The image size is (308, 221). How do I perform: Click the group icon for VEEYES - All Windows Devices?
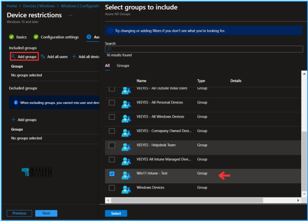point(126,118)
